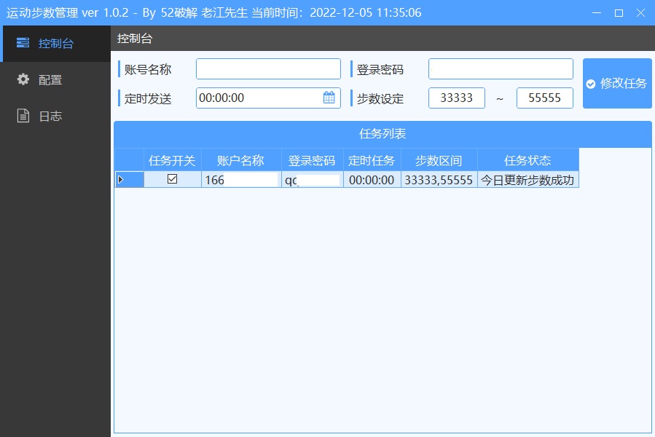The height and width of the screenshot is (437, 655).
Task: Click the gear icon beside 配置
Action: 23,79
